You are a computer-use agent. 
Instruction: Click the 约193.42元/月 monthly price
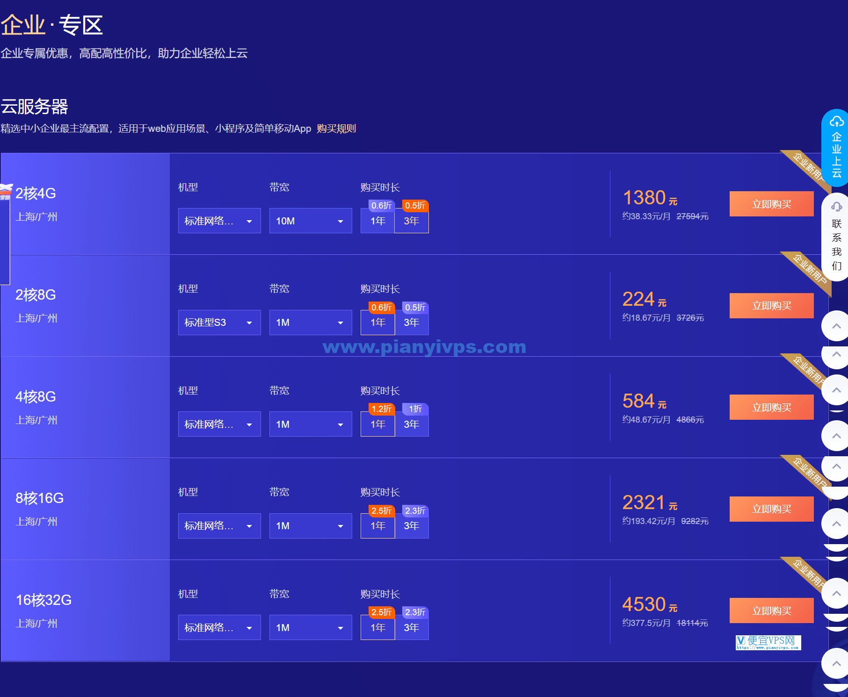click(649, 521)
